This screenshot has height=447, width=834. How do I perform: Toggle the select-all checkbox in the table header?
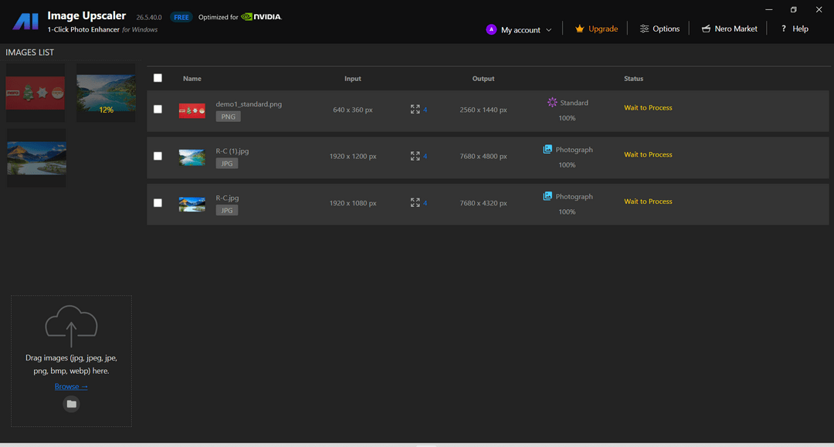point(158,78)
